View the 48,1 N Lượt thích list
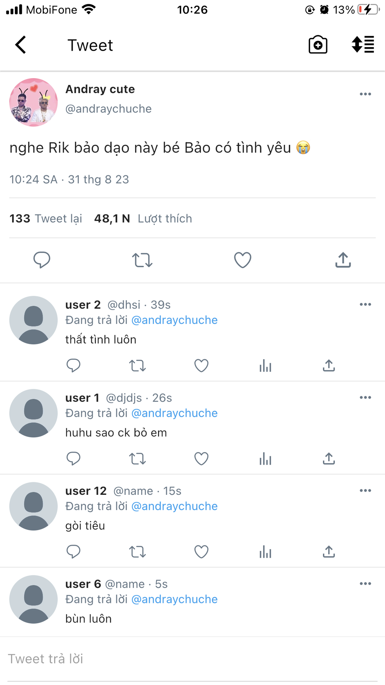The height and width of the screenshot is (685, 385). click(143, 218)
